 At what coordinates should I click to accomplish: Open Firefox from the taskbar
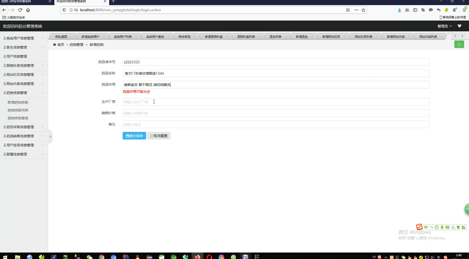click(x=197, y=257)
